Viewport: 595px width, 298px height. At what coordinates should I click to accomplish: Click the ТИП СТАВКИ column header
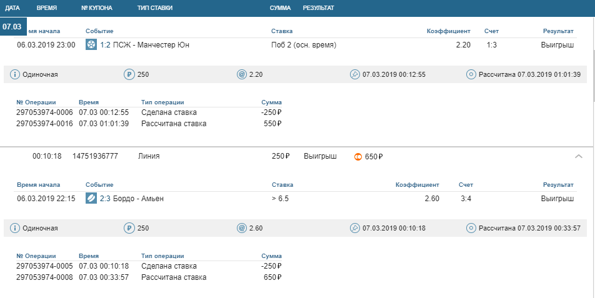tap(154, 8)
